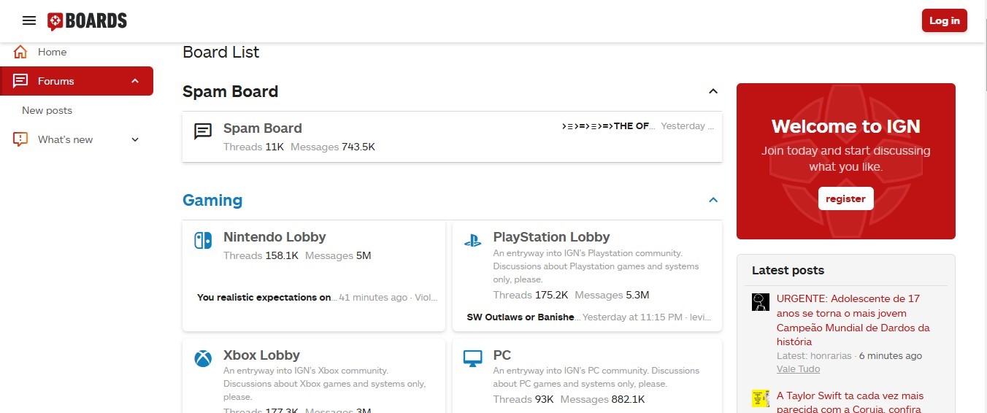
Task: Open the Gaming category heading
Action: 212,200
